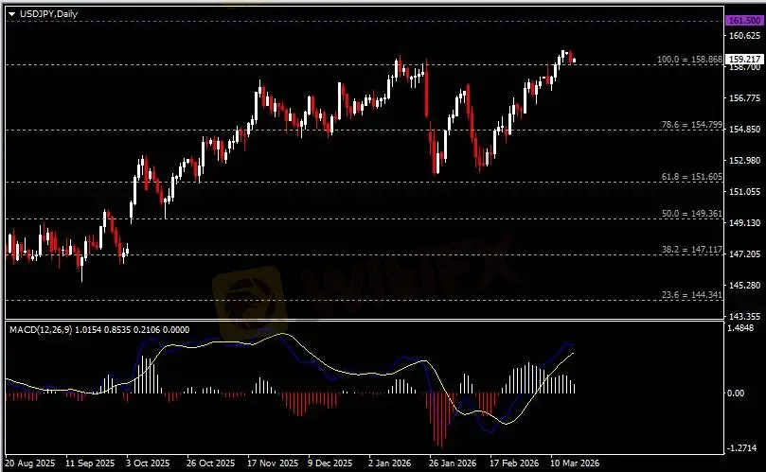Select Fibonacci level 61.8 = 151.605
This screenshot has width=766, height=472.
(x=692, y=177)
